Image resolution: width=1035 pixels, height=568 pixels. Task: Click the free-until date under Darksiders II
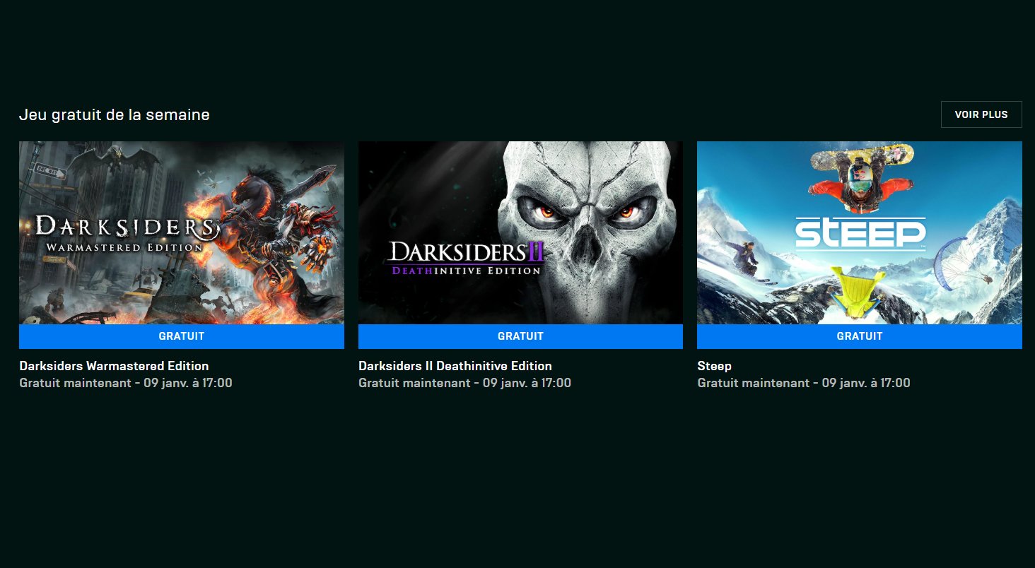click(464, 383)
